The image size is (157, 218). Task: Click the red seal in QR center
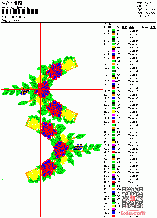[132, 198]
